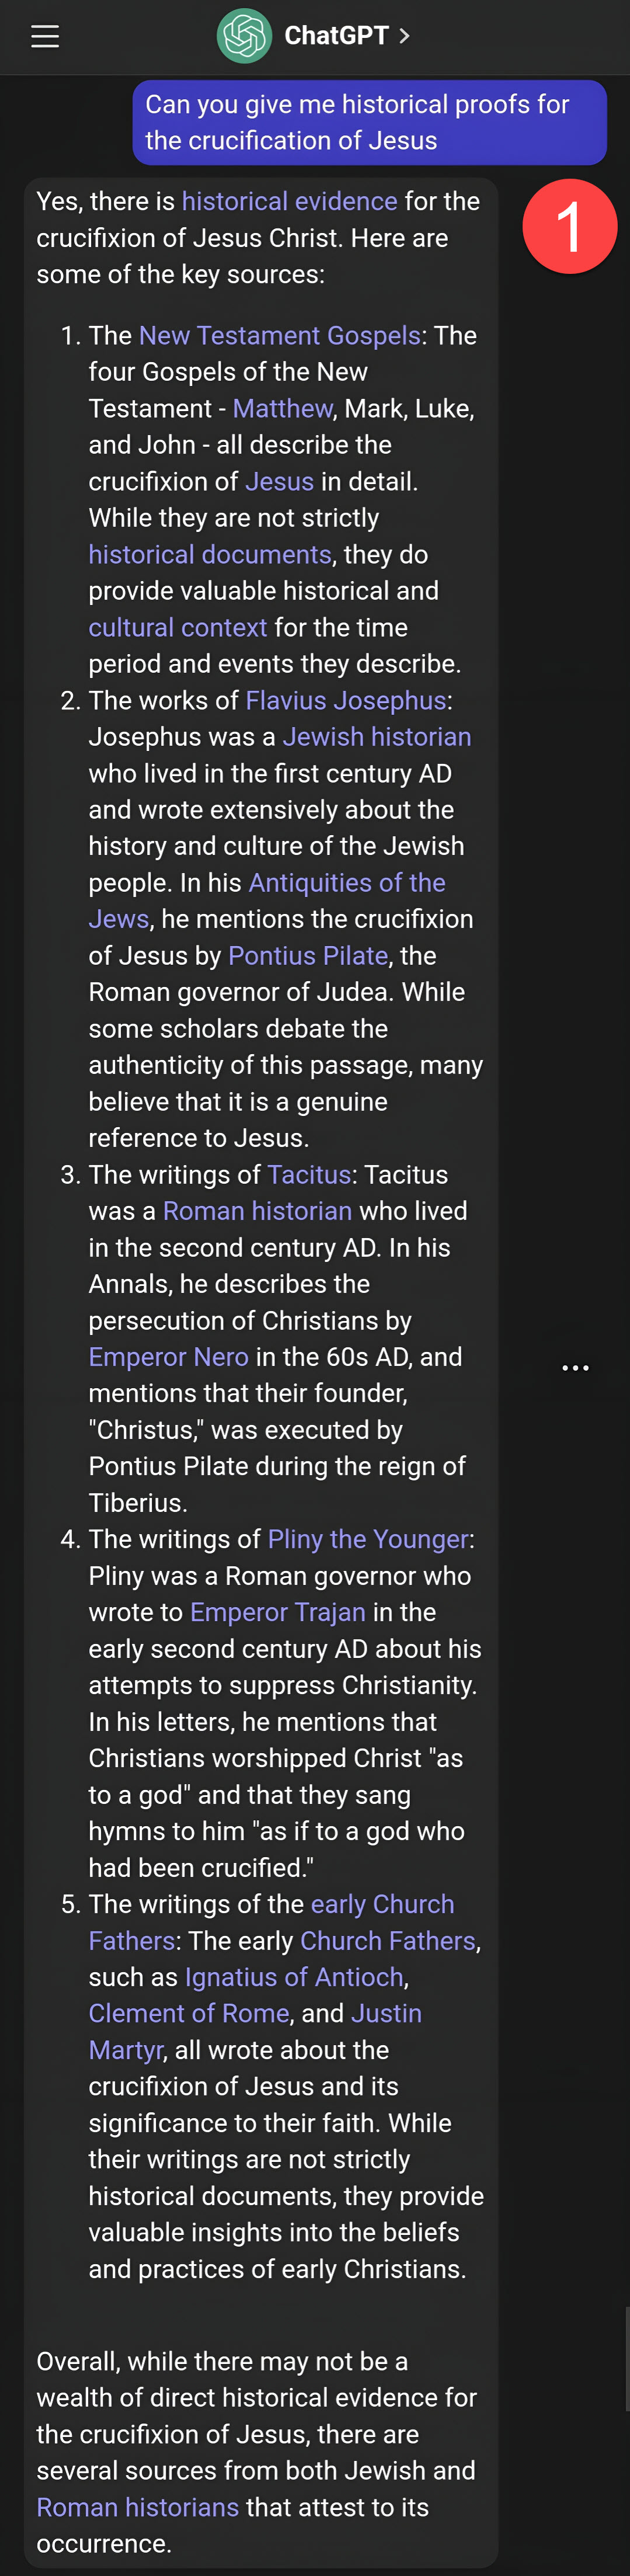Open the "Pontius Pilate" link

tap(307, 955)
